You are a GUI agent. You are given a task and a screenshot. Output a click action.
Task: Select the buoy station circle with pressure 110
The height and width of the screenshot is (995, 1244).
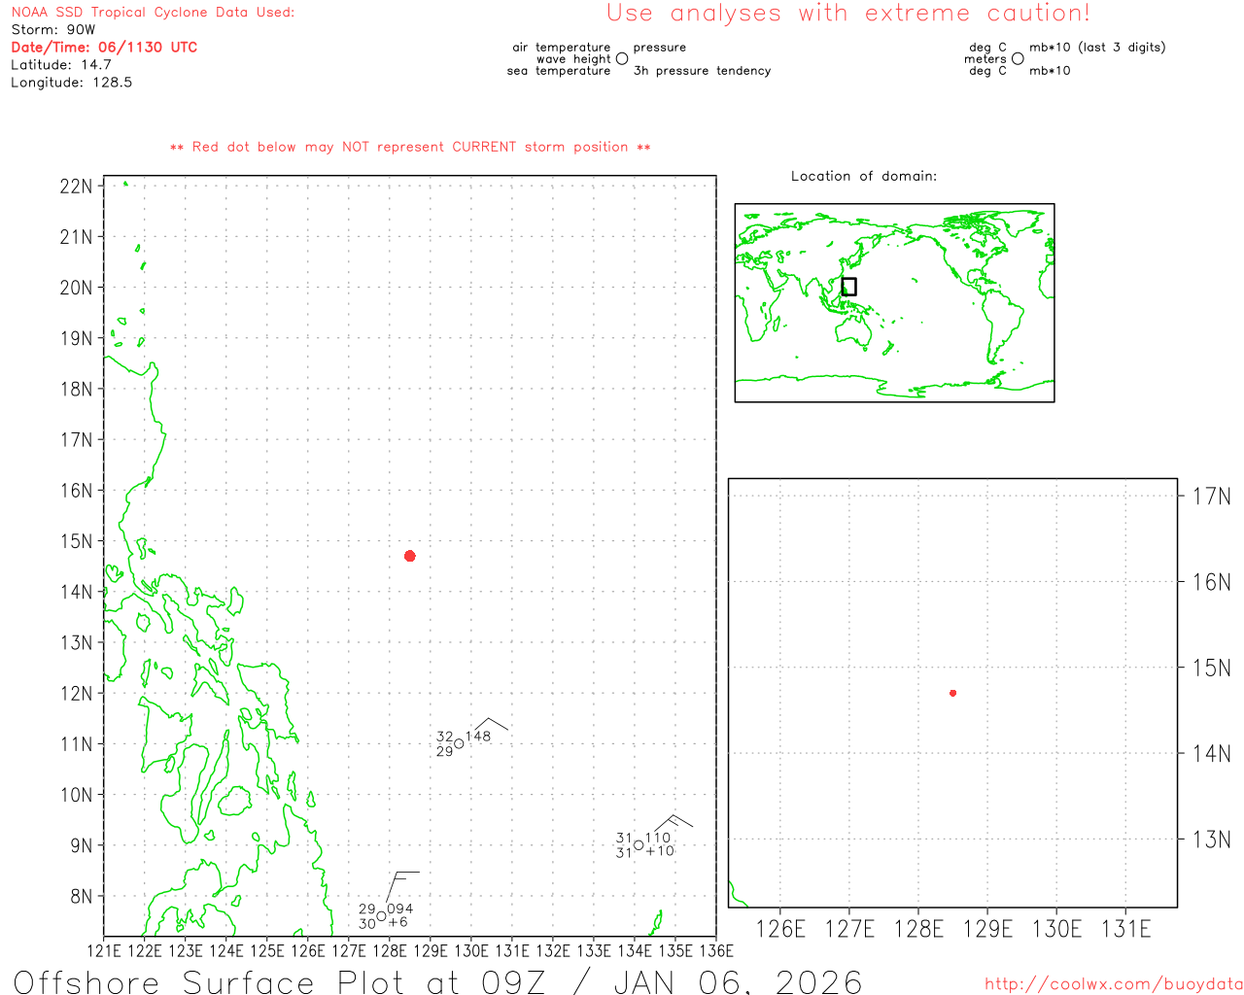pos(639,845)
